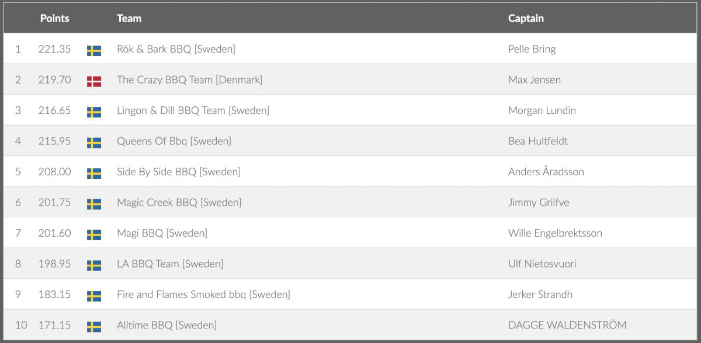
Task: Open the Rök & Bark BBQ team entry
Action: 176,49
